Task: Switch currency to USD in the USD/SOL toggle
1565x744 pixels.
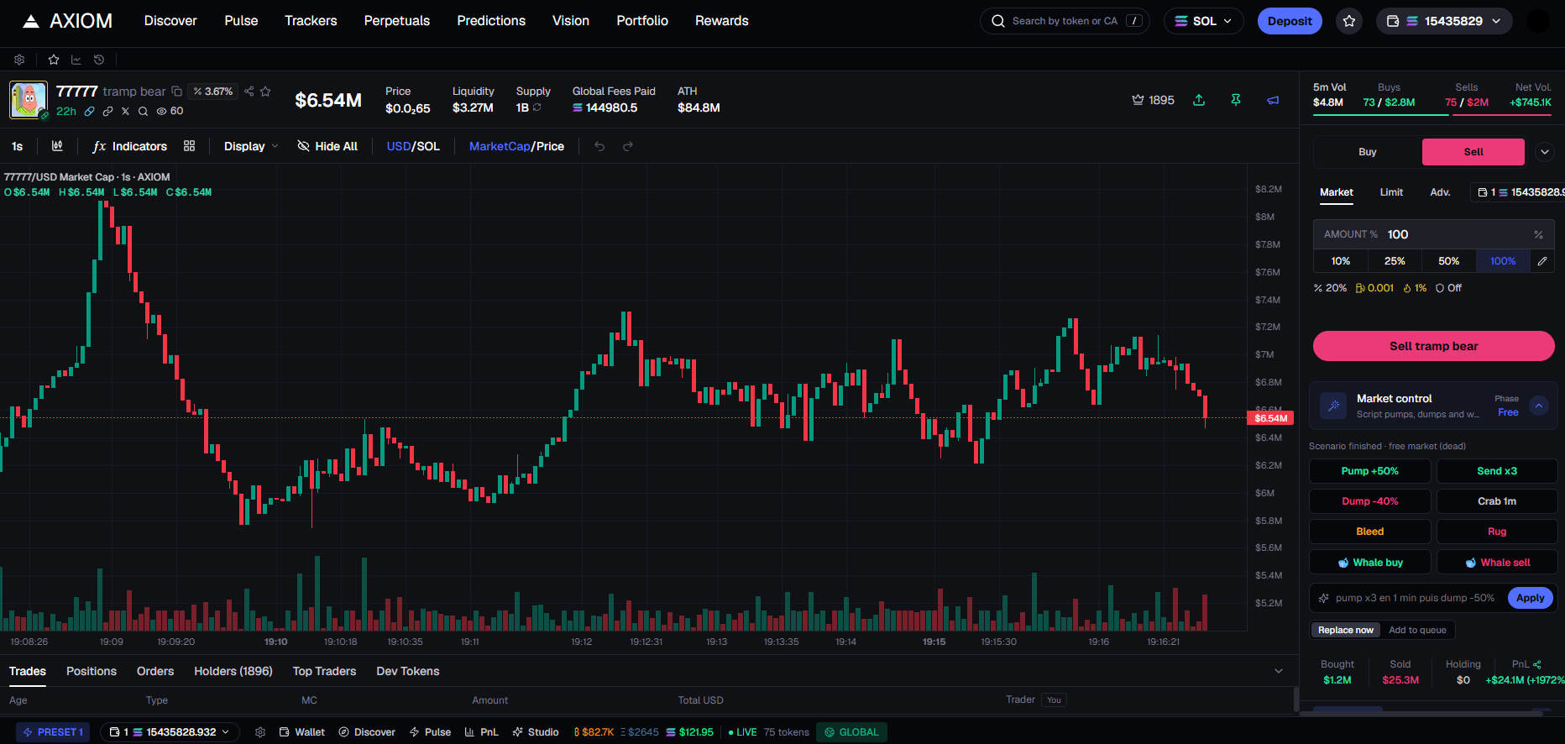Action: [398, 146]
